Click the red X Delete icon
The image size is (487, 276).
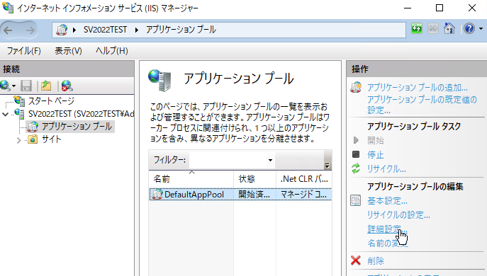point(356,260)
